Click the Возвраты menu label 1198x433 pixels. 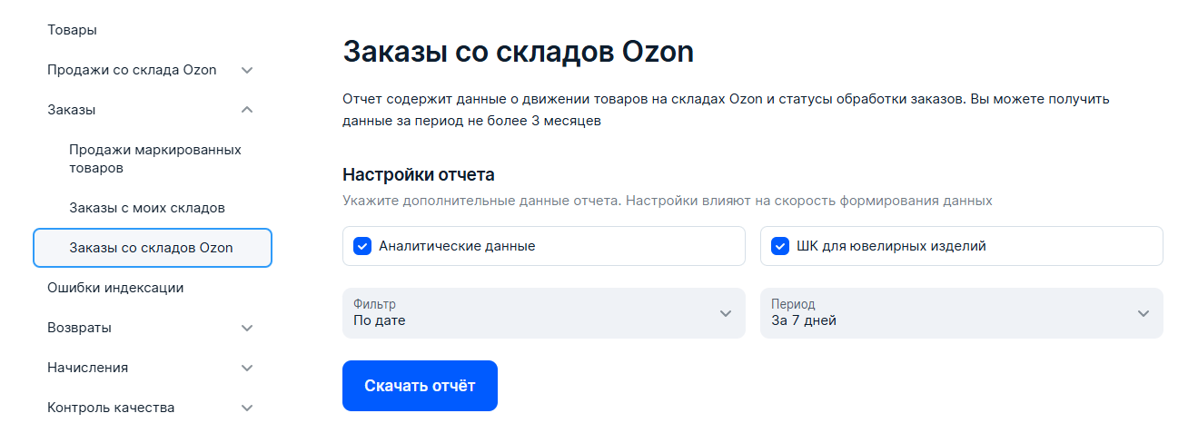79,328
